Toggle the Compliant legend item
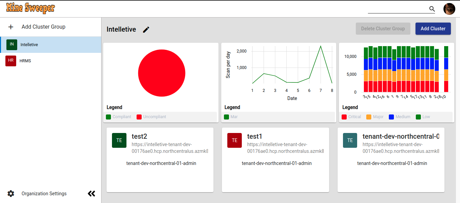This screenshot has height=203, width=460. pyautogui.click(x=118, y=117)
